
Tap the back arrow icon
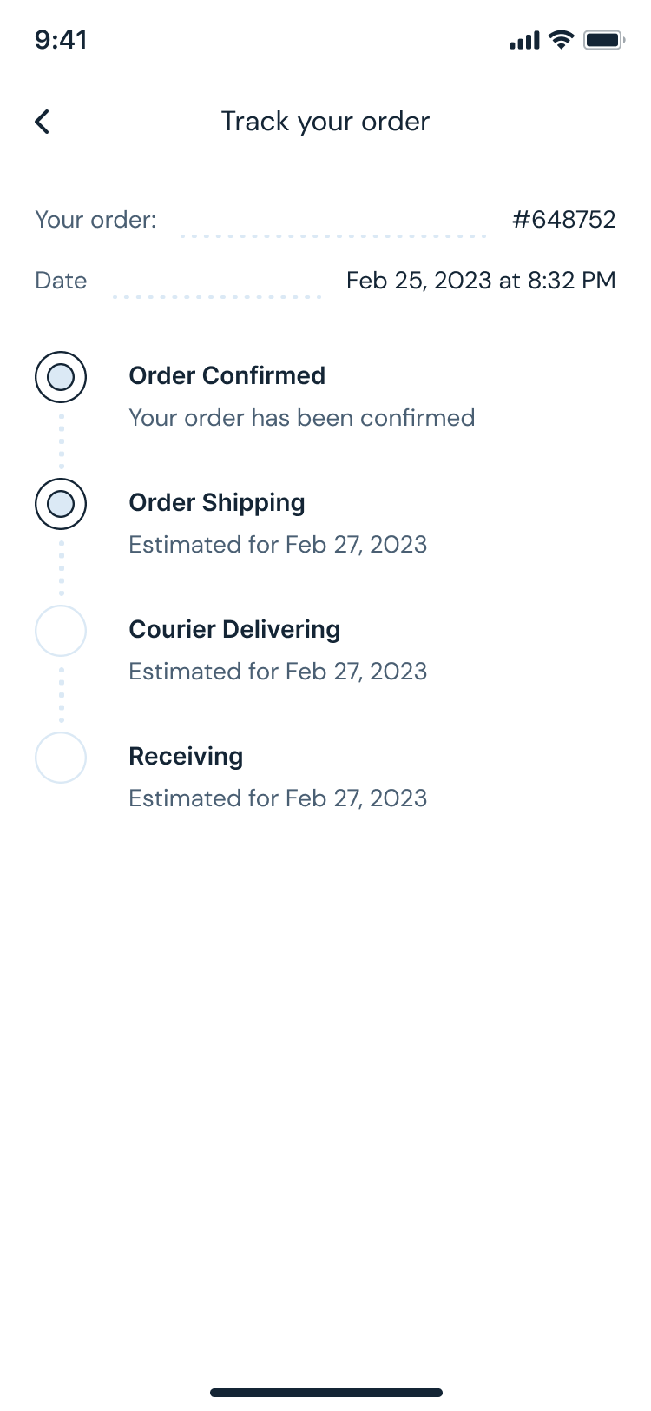43,122
